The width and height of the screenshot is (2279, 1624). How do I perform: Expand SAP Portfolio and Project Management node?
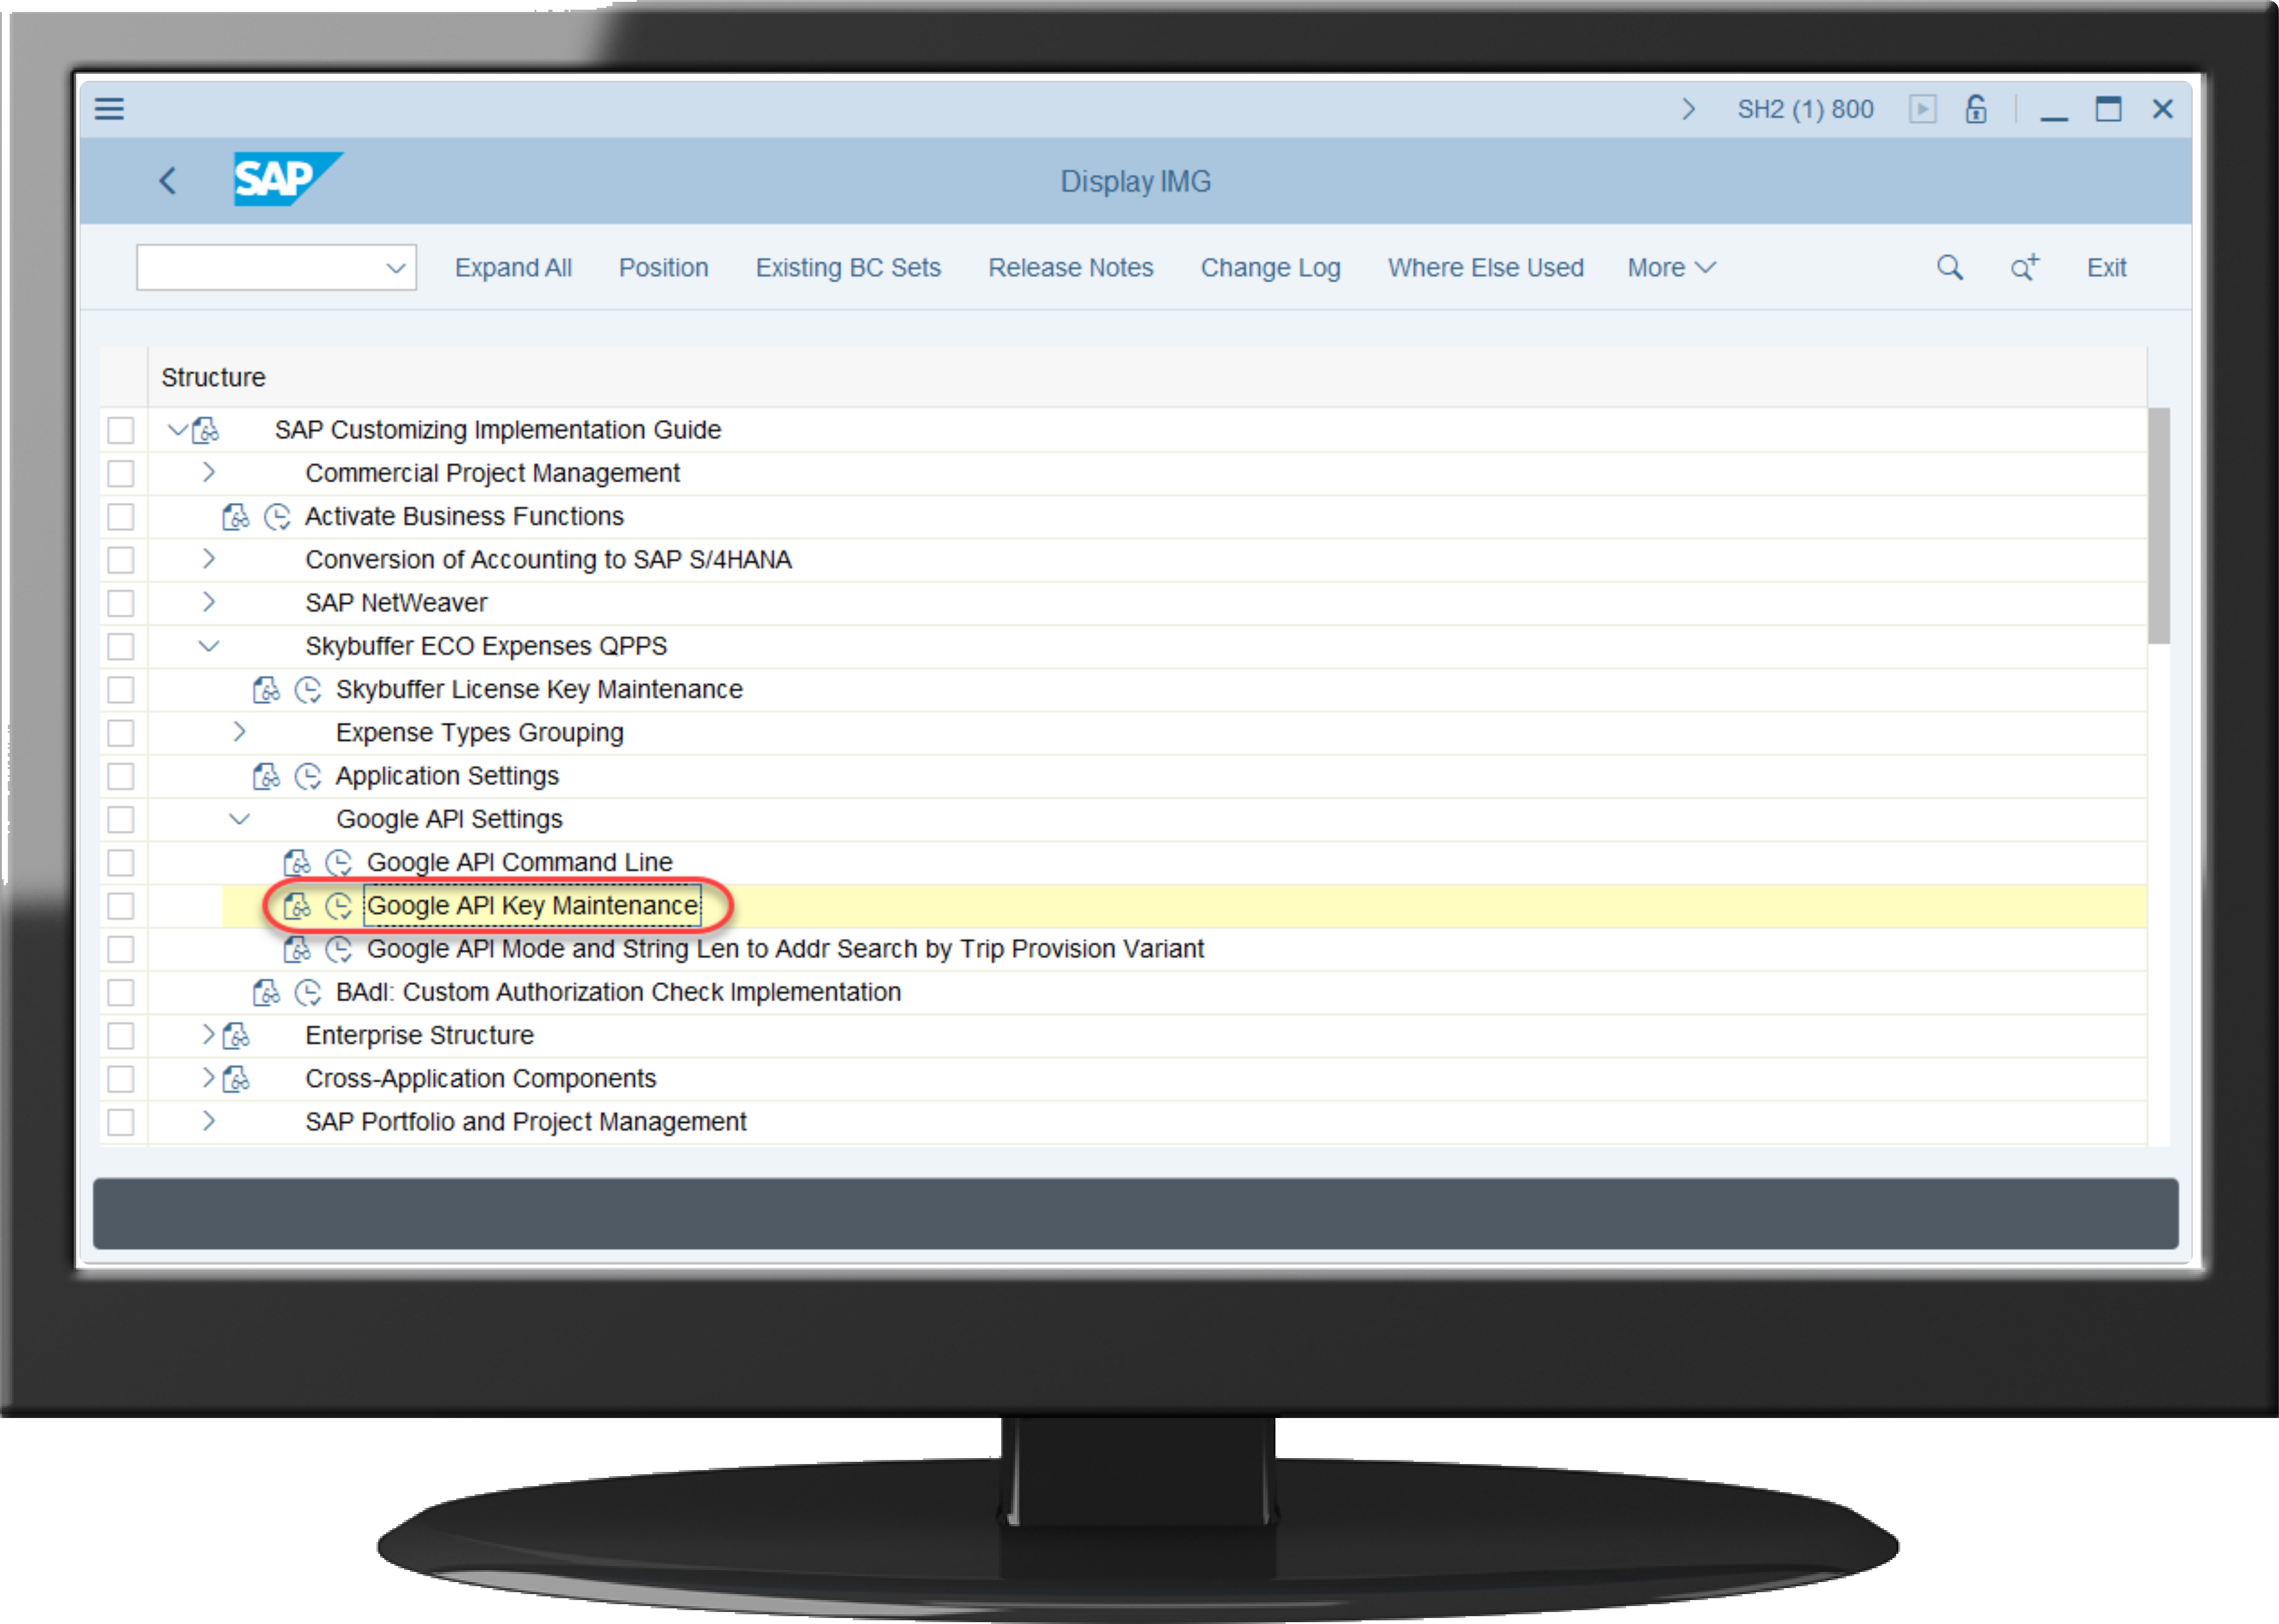coord(208,1121)
